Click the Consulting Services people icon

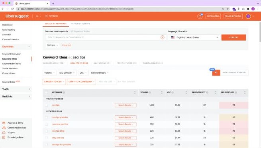tap(4, 128)
